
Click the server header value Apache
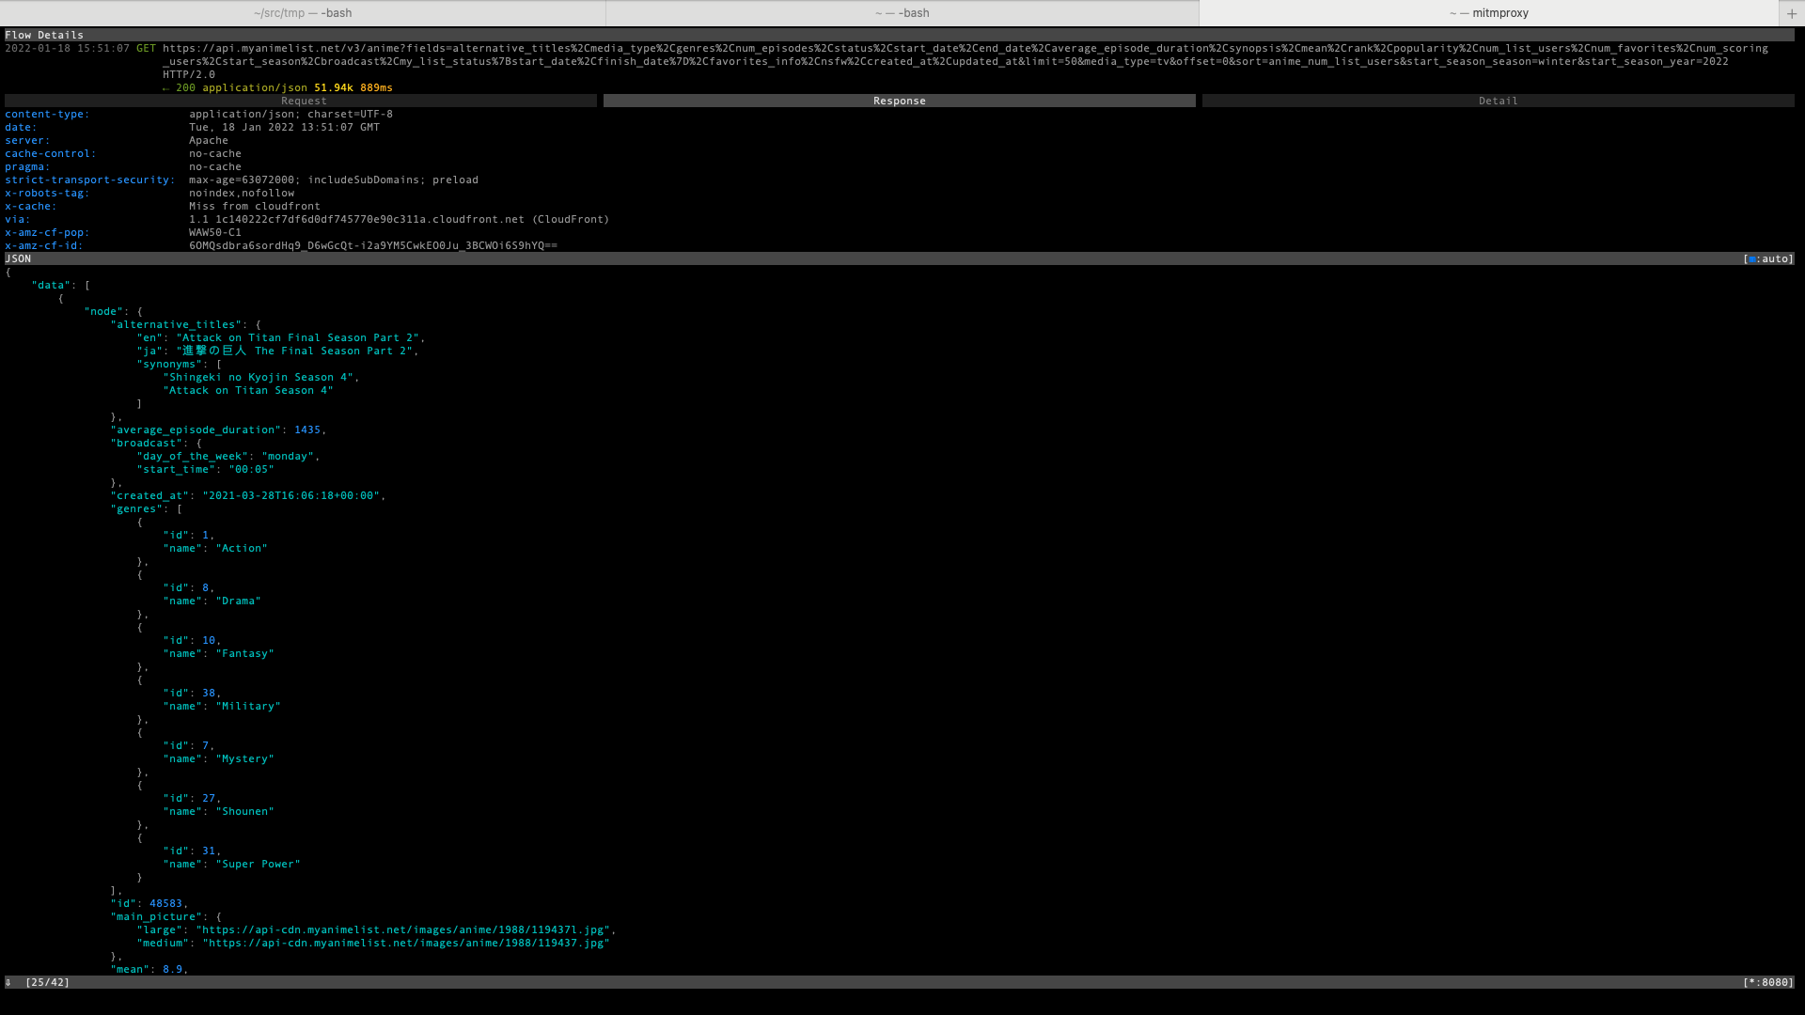209,140
